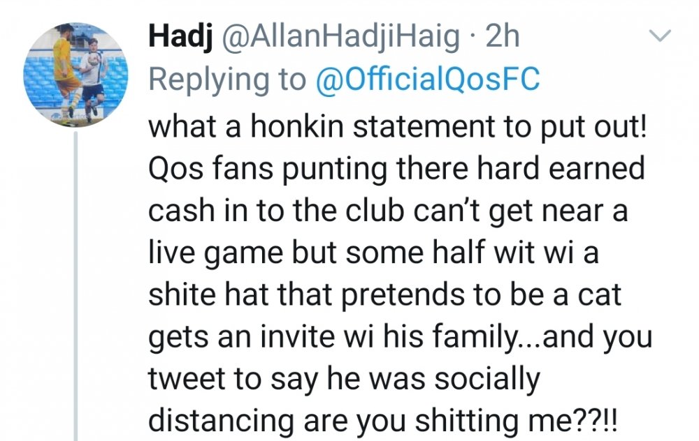Click the line 'shite hat that pretends to be a cat'
This screenshot has height=441, width=699.
[x=384, y=294]
